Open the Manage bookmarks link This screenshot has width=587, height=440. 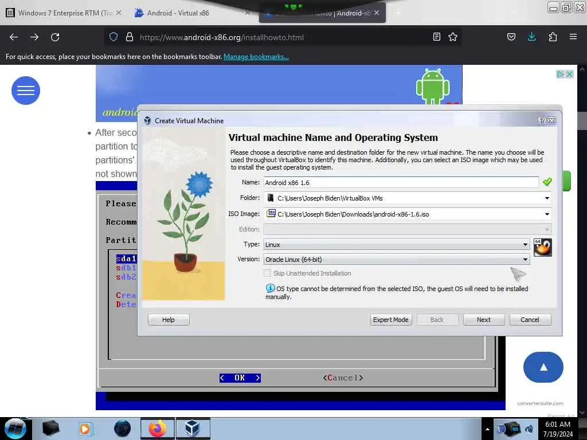(x=256, y=57)
